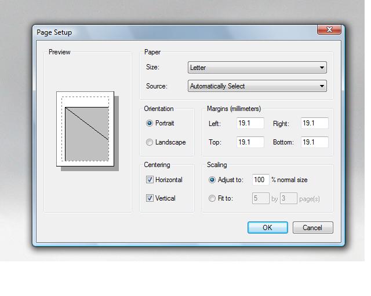Enable the Fit to scaling option
This screenshot has width=371, height=296.
(212, 198)
